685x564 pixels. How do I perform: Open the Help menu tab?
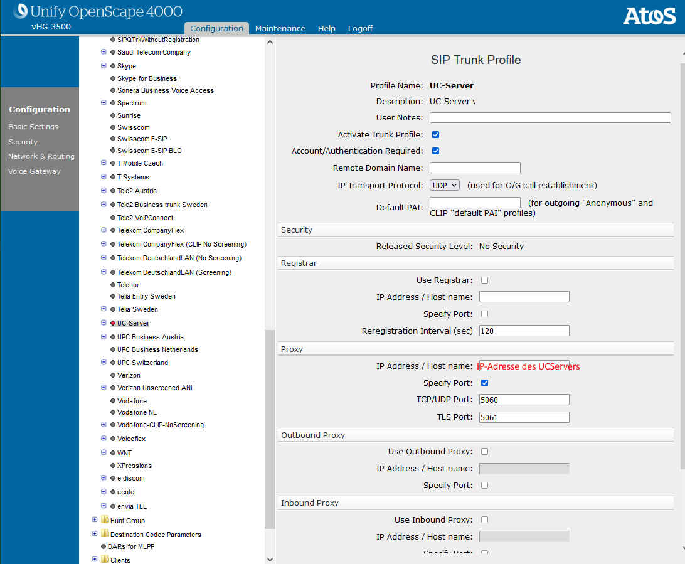[326, 28]
